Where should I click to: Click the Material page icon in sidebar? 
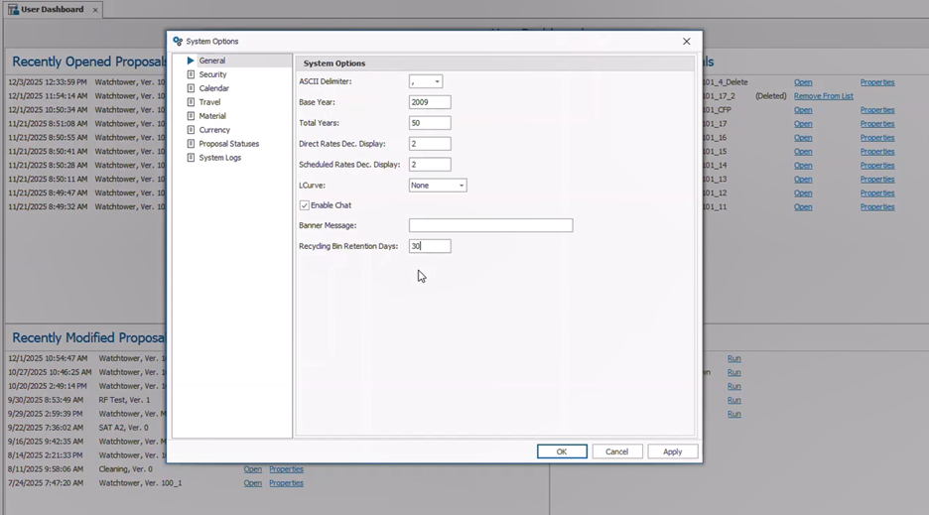[191, 116]
